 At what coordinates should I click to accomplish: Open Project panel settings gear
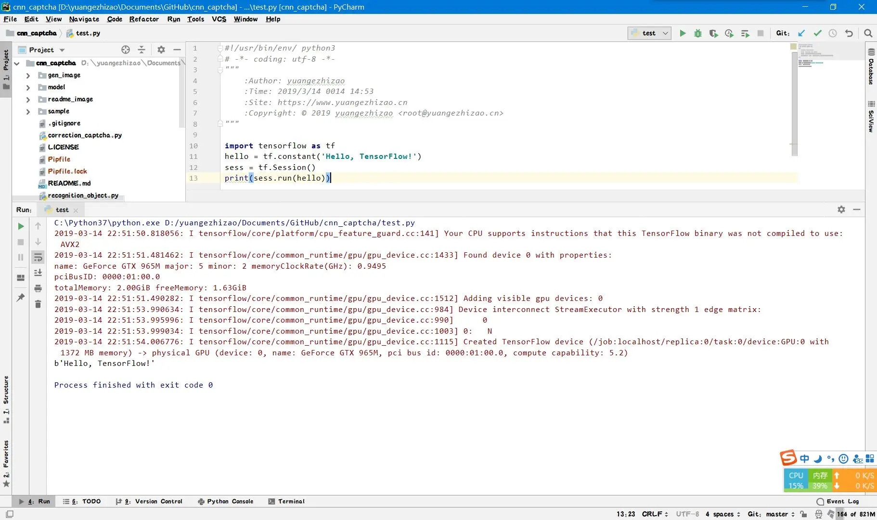[161, 50]
